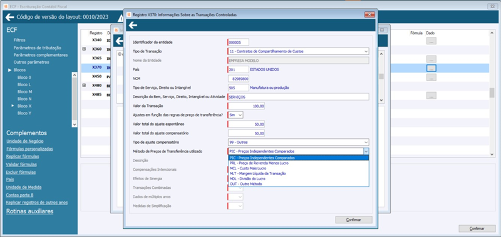Click Dado ellipsis button on X365 row
501x237 pixels.
click(x=431, y=59)
